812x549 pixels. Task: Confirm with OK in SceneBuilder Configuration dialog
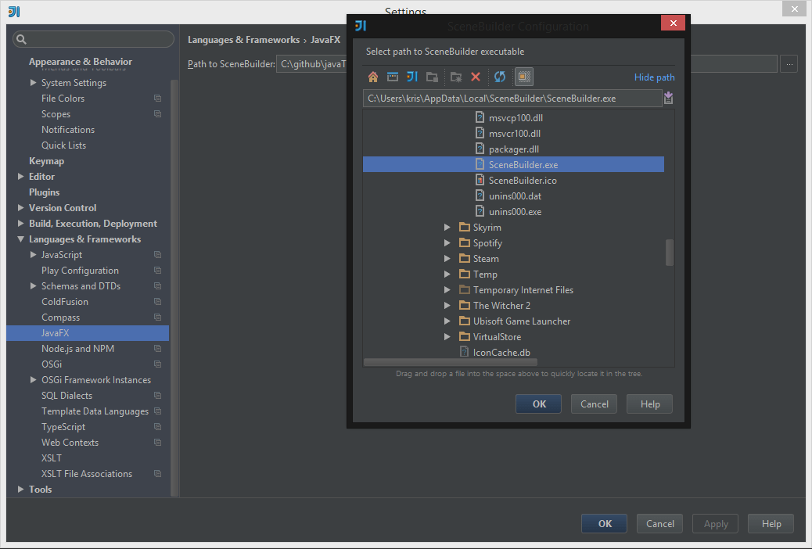[x=538, y=404]
